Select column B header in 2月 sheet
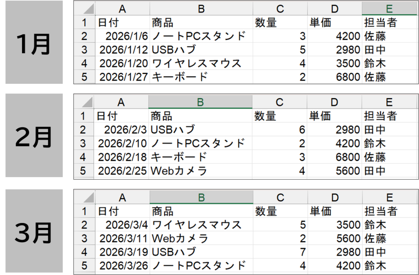Screen dimensions: 419x275 200,102
